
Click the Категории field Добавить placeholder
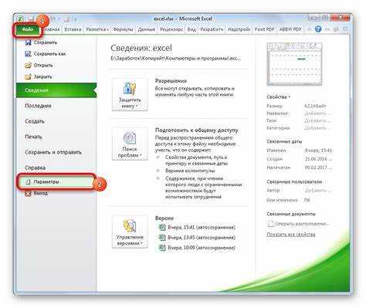[x=317, y=128]
